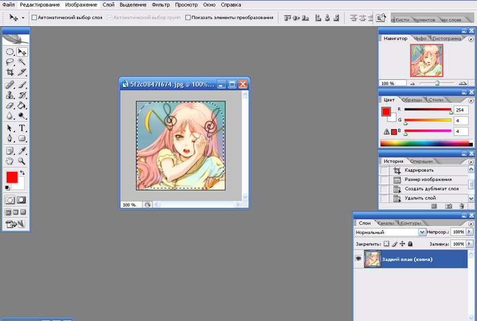This screenshot has height=321, width=477.
Task: Select the Lasso tool
Action: click(10, 61)
